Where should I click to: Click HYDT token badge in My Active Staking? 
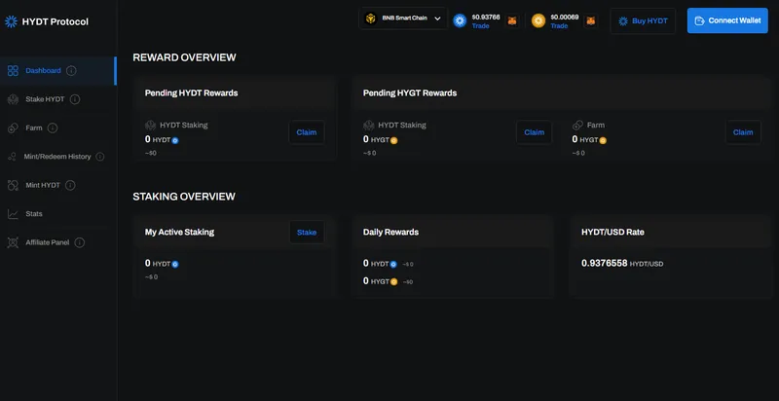click(175, 265)
